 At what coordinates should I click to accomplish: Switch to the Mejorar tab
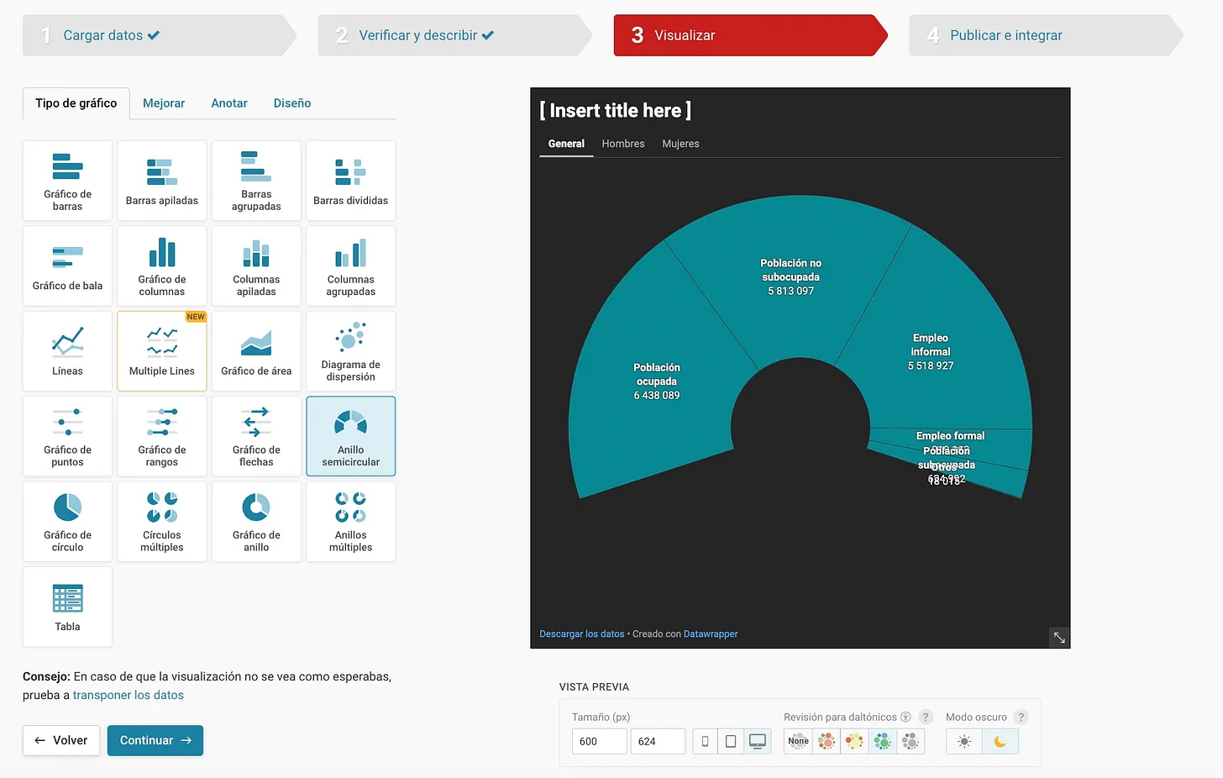click(163, 103)
